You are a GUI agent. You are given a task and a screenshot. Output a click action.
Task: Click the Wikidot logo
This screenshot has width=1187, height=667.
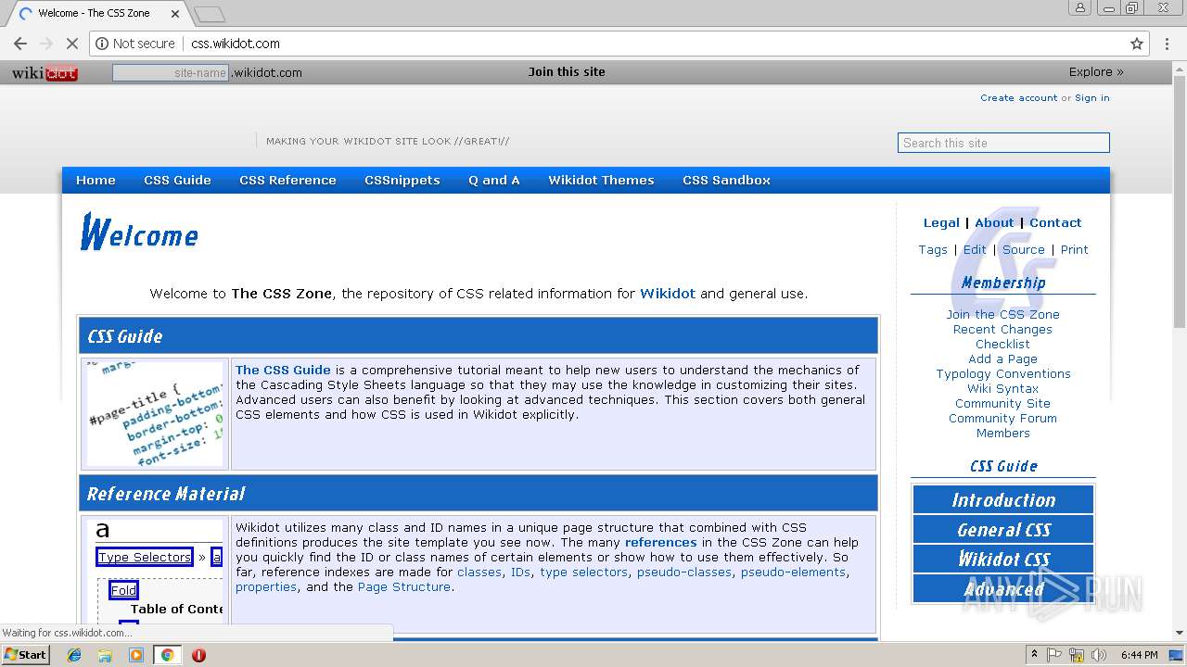pyautogui.click(x=45, y=73)
